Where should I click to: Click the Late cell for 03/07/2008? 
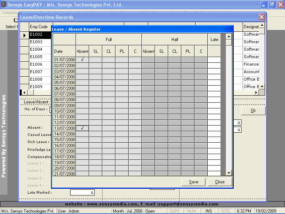214,71
